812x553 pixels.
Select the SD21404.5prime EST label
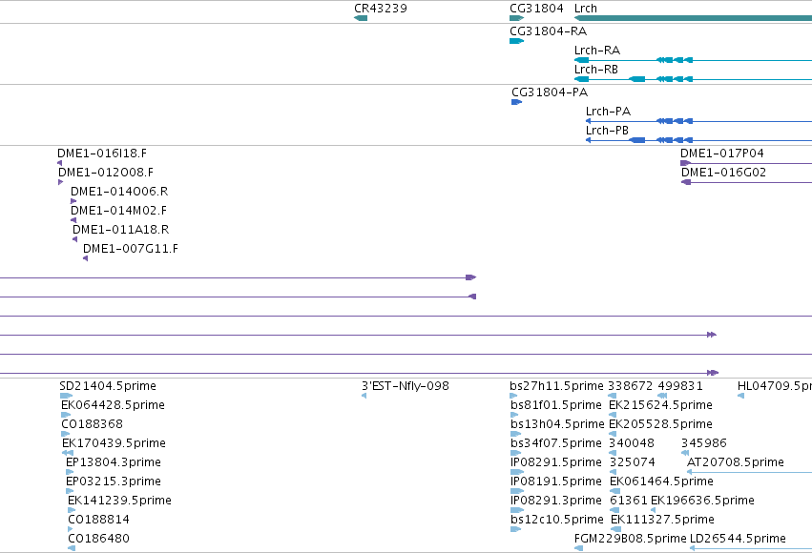point(108,386)
